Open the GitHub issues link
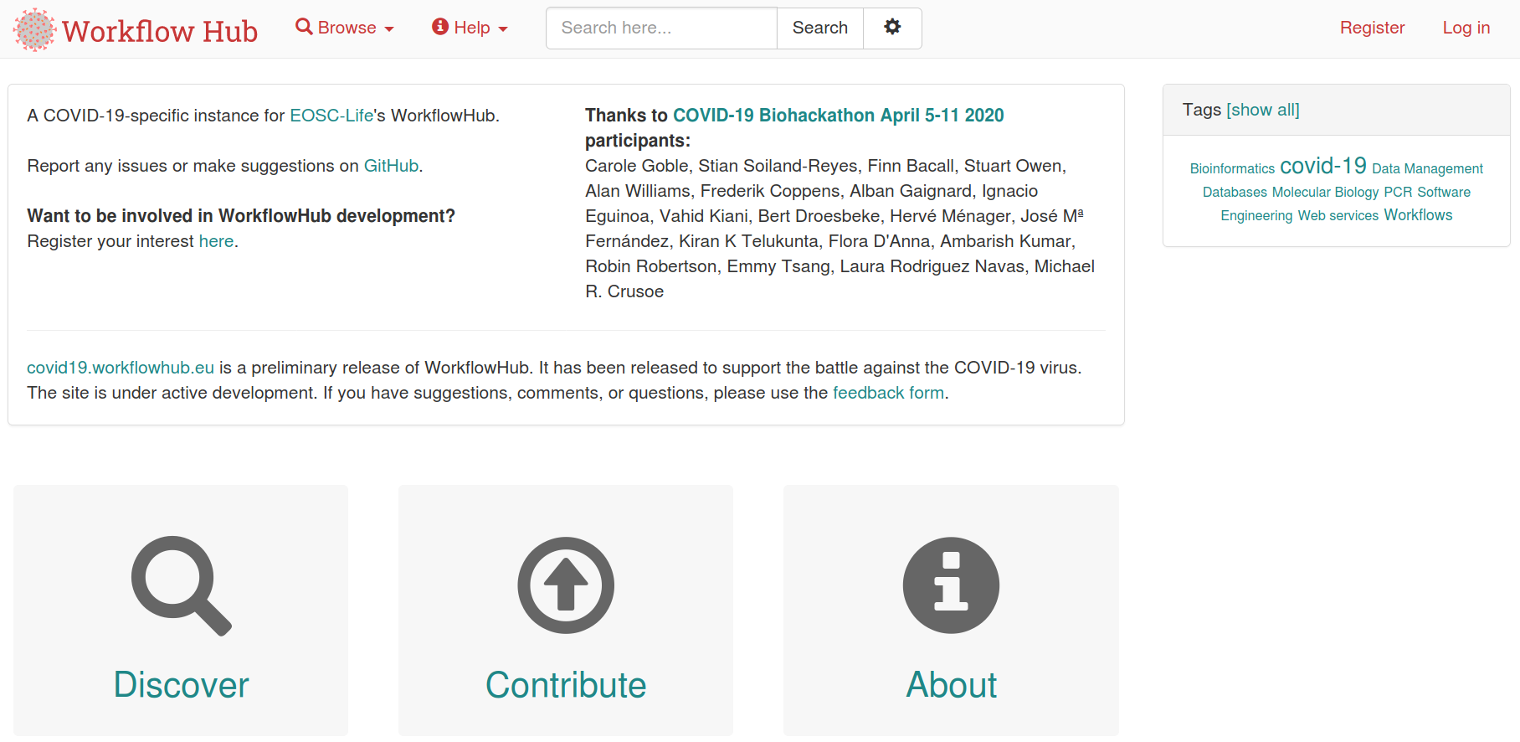The width and height of the screenshot is (1520, 742). tap(391, 166)
